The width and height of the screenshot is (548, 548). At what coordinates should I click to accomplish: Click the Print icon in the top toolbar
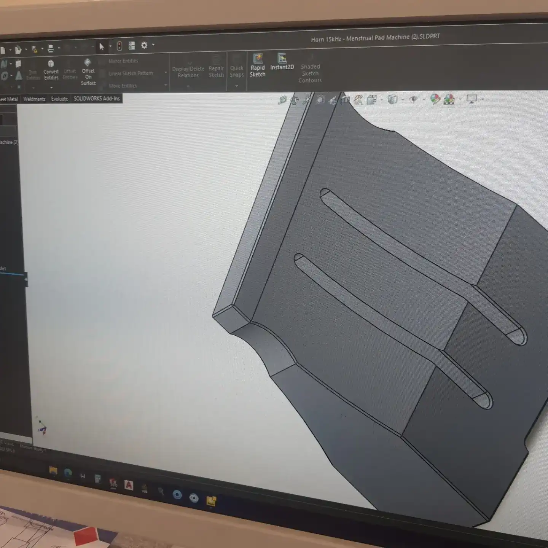pos(51,49)
